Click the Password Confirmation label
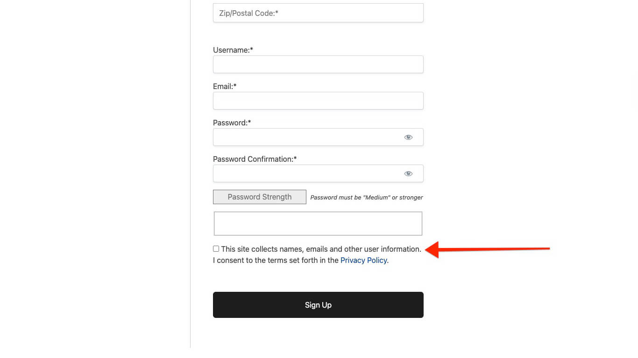Viewport: 638px width, 358px height. pyautogui.click(x=254, y=159)
